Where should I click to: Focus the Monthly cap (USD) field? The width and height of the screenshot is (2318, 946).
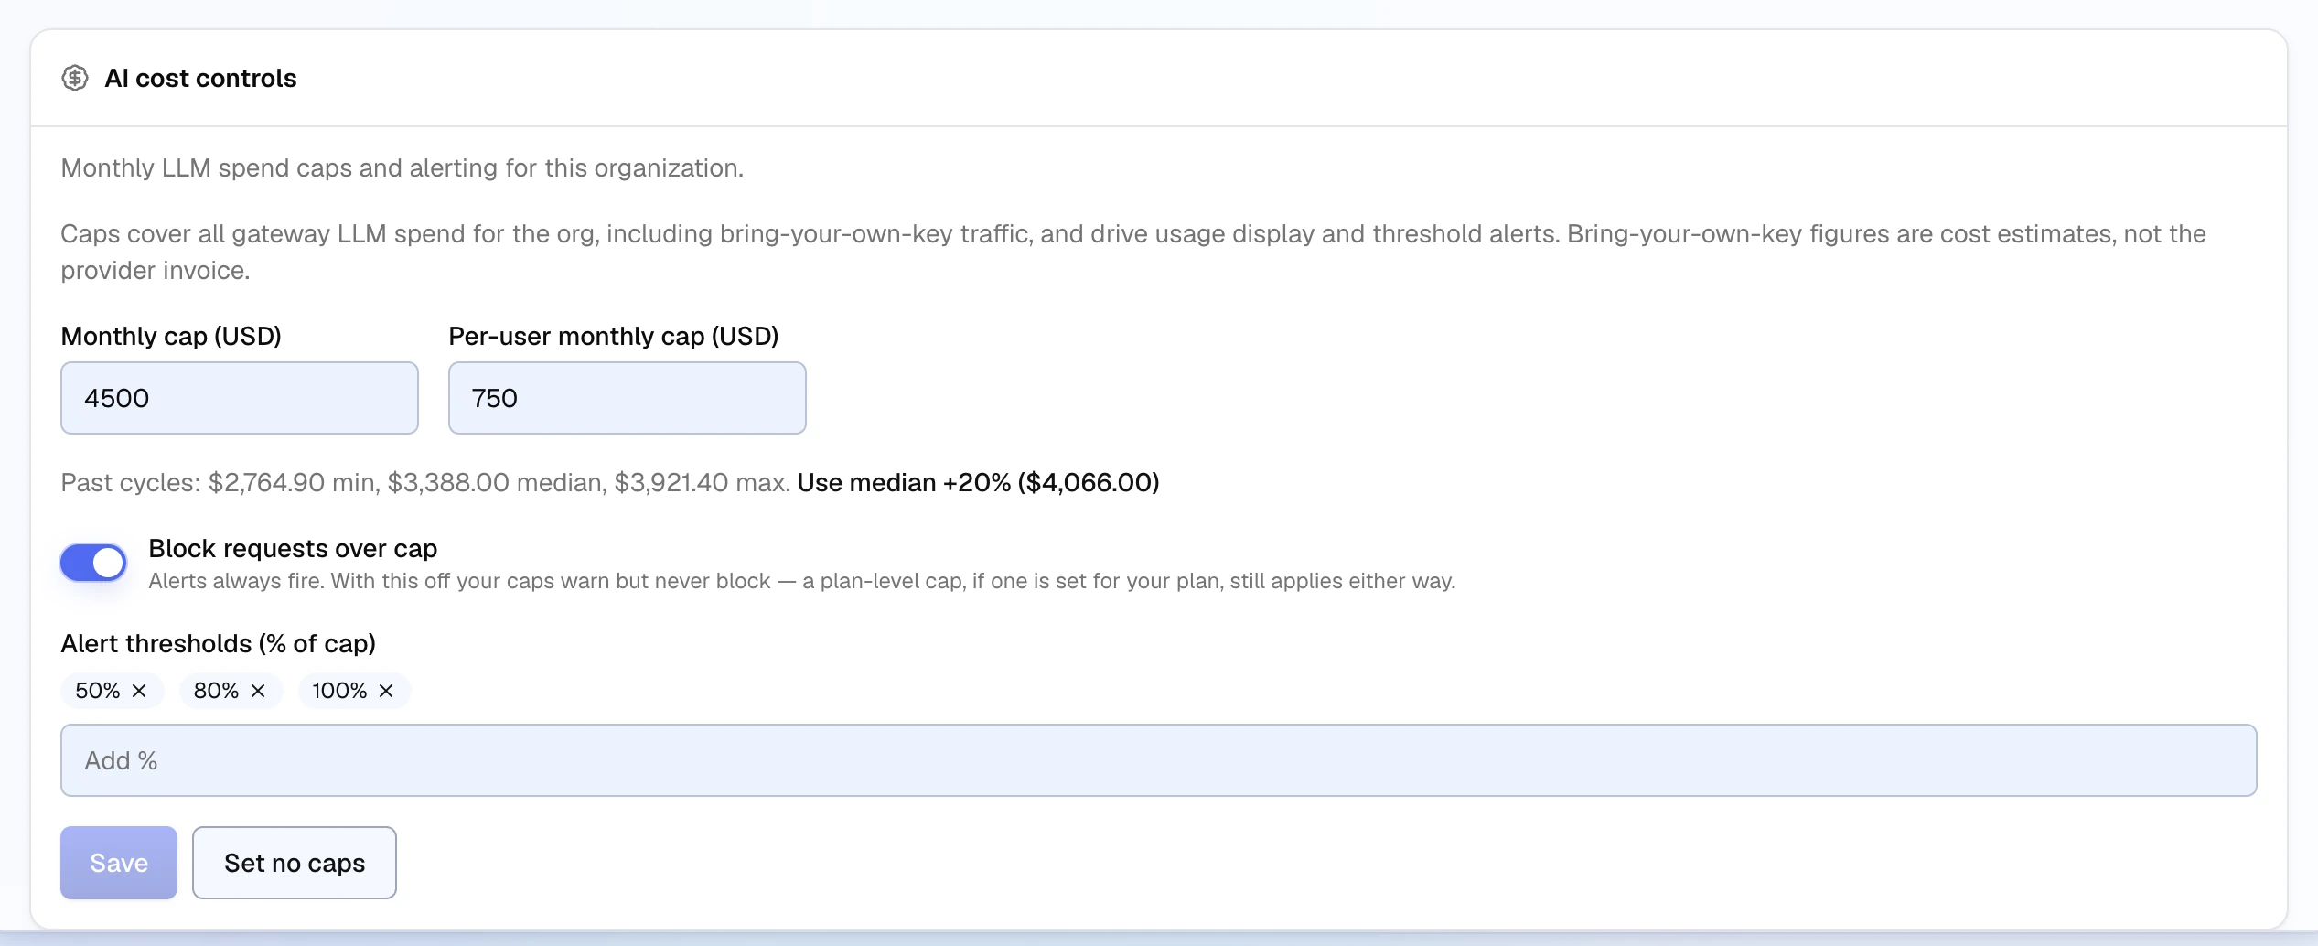240,398
